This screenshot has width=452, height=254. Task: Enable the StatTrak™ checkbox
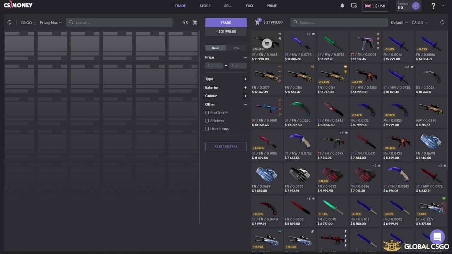pos(207,113)
